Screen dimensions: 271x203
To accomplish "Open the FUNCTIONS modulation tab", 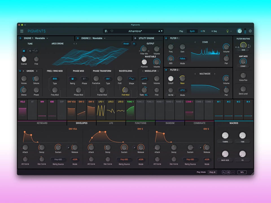I will pyautogui.click(x=141, y=123).
